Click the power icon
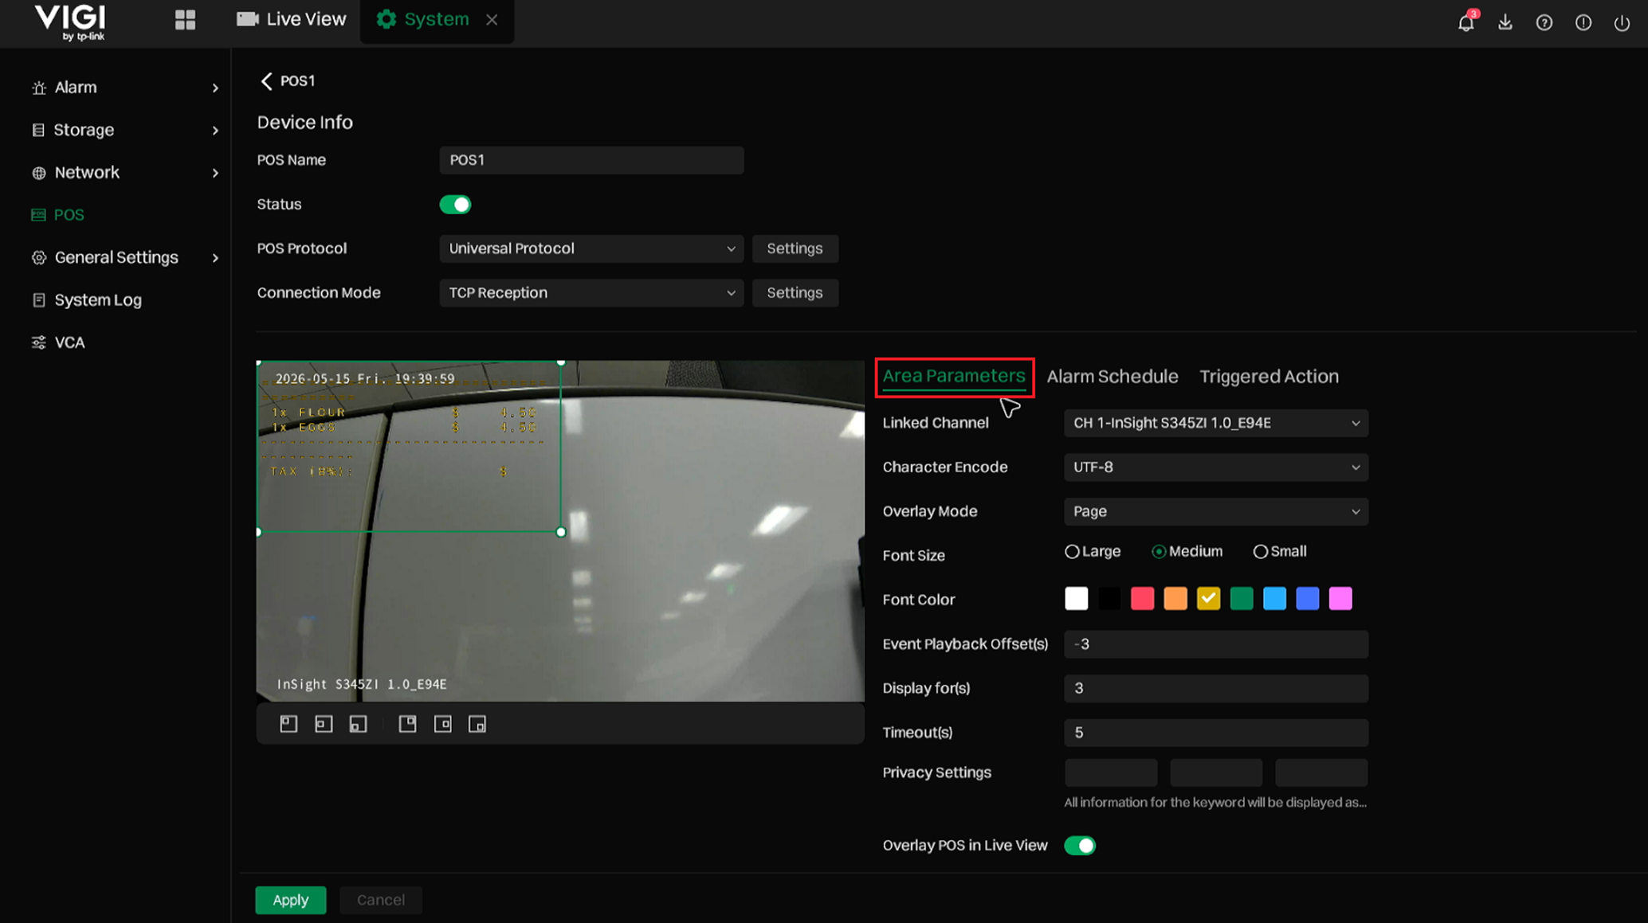1648x923 pixels. pos(1622,22)
